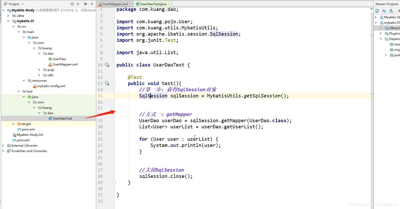Image resolution: width=400 pixels, height=209 pixels.
Task: Collapse the src folder
Action: (13, 27)
